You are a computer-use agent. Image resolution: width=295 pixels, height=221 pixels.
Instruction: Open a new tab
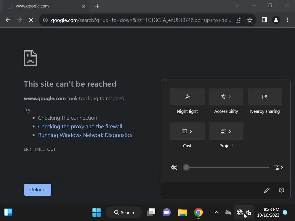97,6
